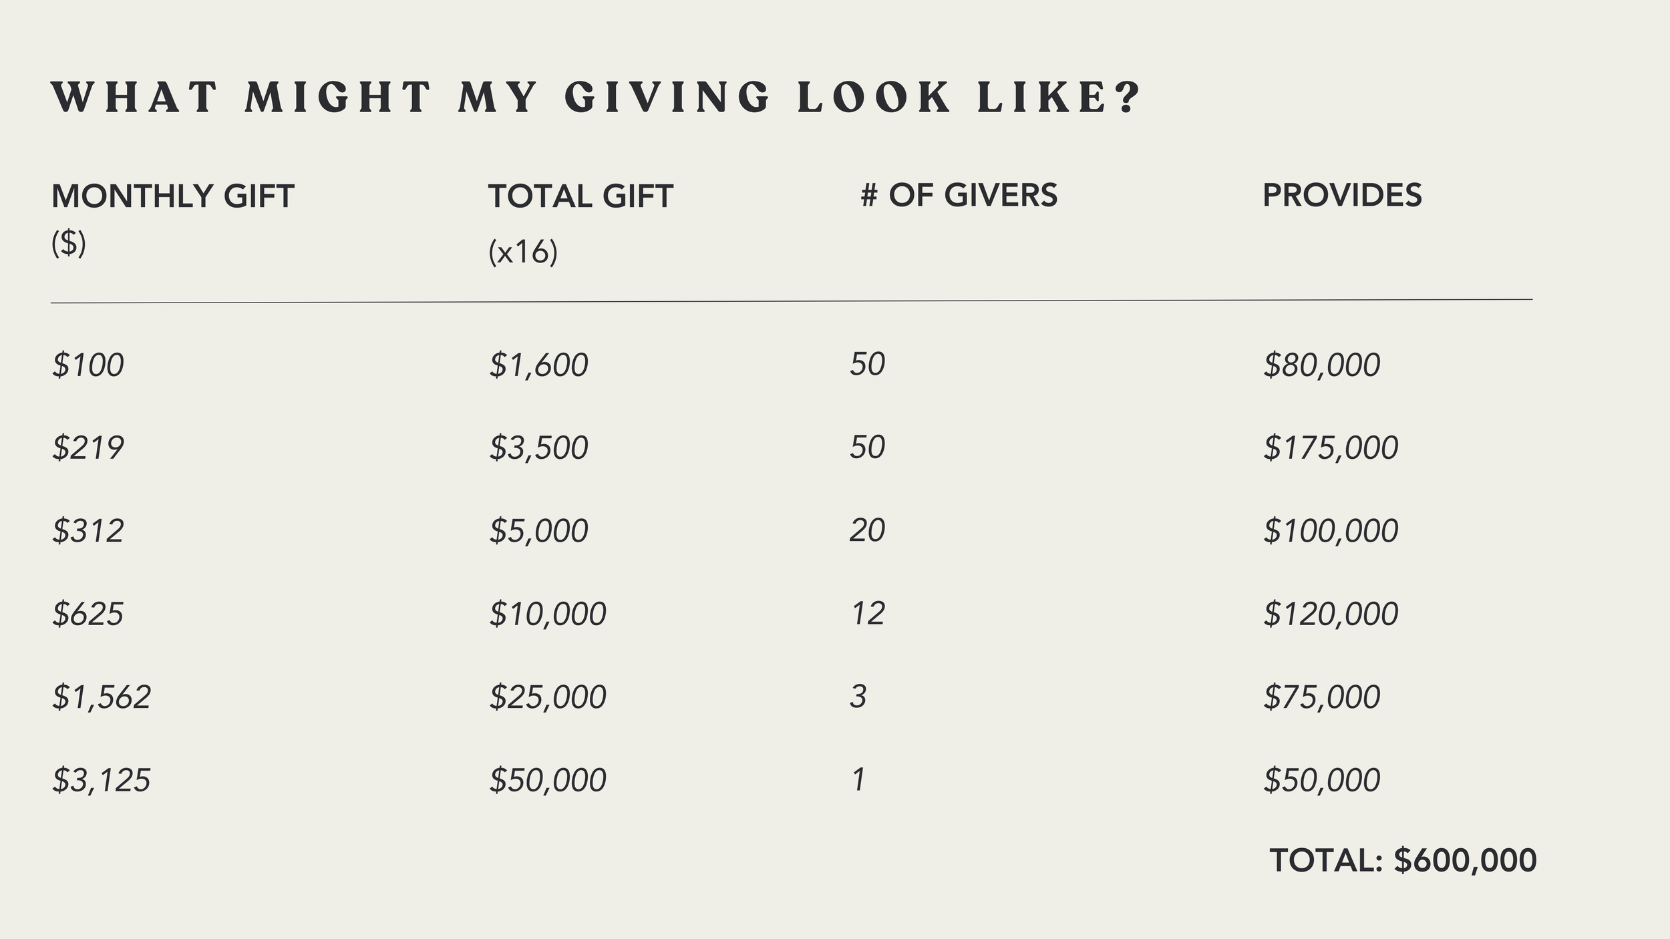Click the $312 monthly gift value
Viewport: 1670px width, 939px height.
[x=88, y=531]
